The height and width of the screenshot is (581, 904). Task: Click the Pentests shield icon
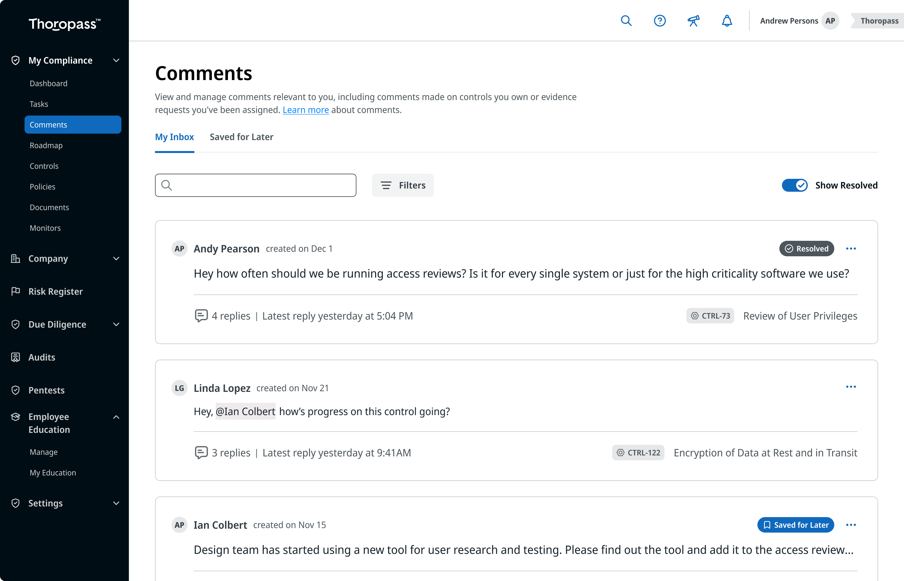[15, 390]
